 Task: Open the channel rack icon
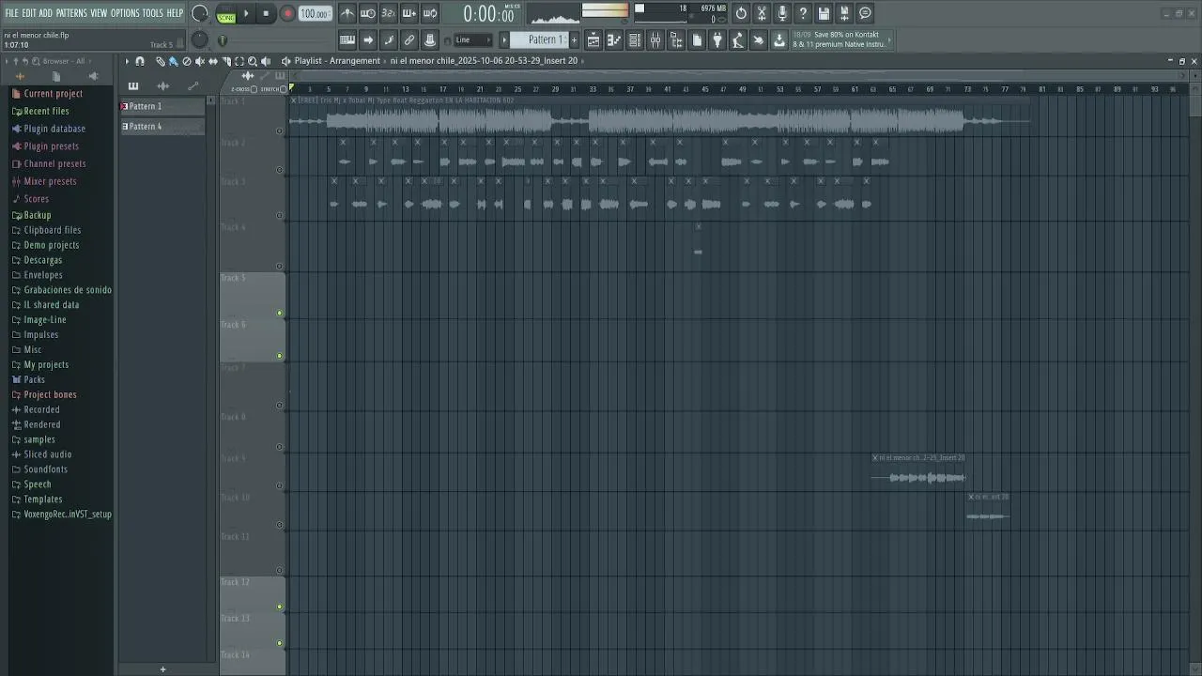635,39
